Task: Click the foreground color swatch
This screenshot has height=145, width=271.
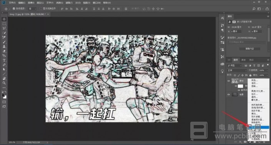Action: point(3,95)
